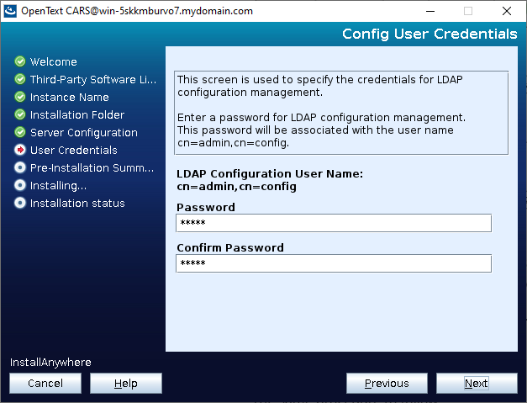The image size is (527, 403).
Task: Open the installer Help
Action: [x=125, y=383]
